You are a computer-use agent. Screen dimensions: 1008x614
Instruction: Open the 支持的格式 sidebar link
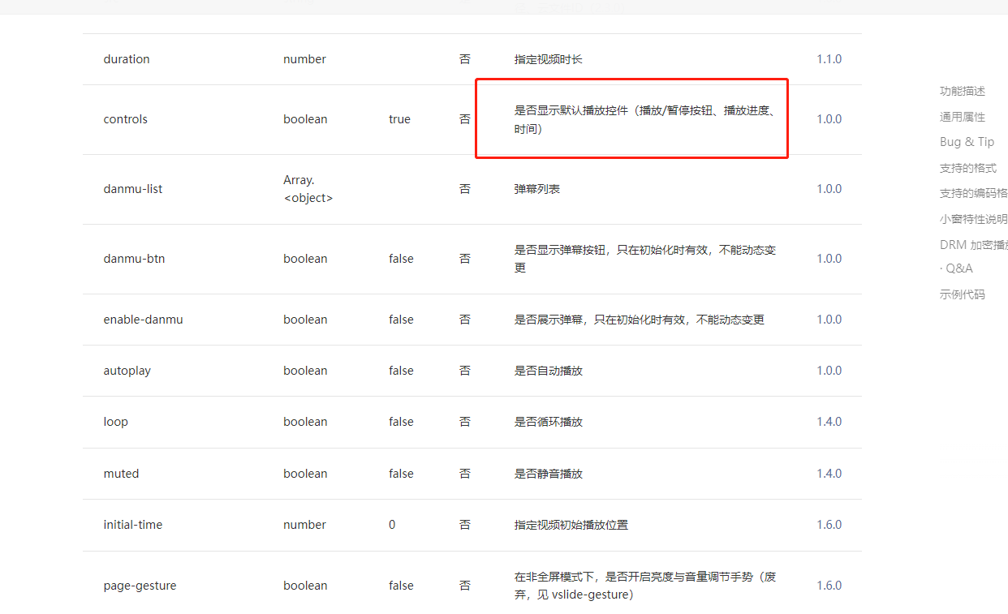968,168
